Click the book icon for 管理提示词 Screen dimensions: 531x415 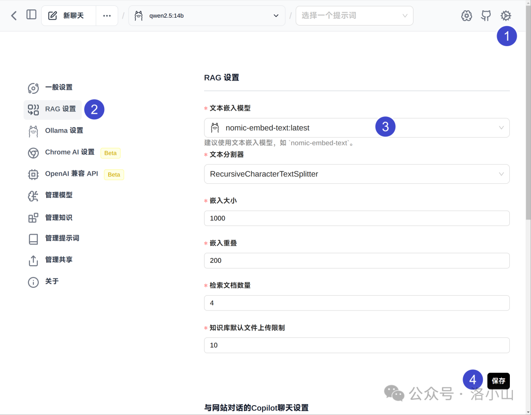pos(33,239)
